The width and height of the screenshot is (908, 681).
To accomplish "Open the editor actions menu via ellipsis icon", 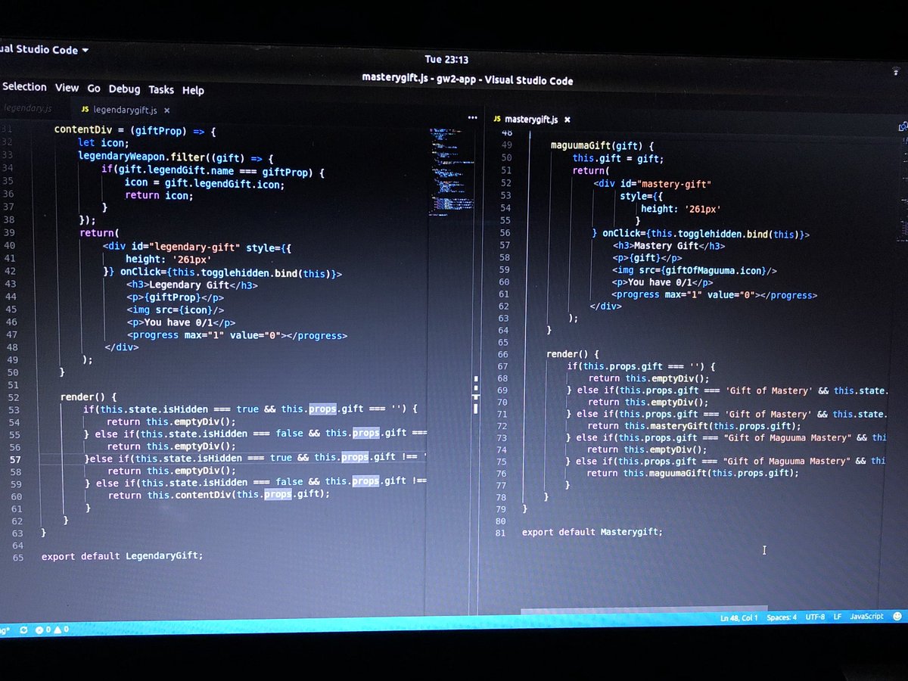I will [472, 118].
